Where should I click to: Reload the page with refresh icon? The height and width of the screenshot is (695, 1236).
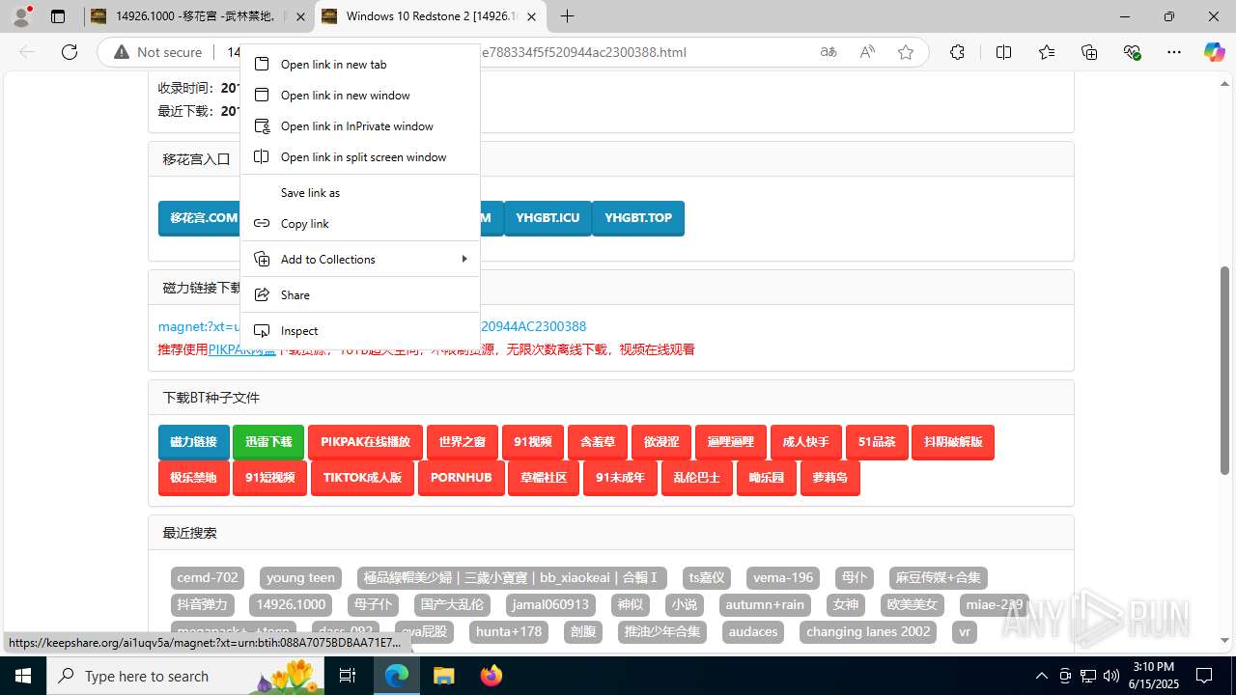pos(70,52)
